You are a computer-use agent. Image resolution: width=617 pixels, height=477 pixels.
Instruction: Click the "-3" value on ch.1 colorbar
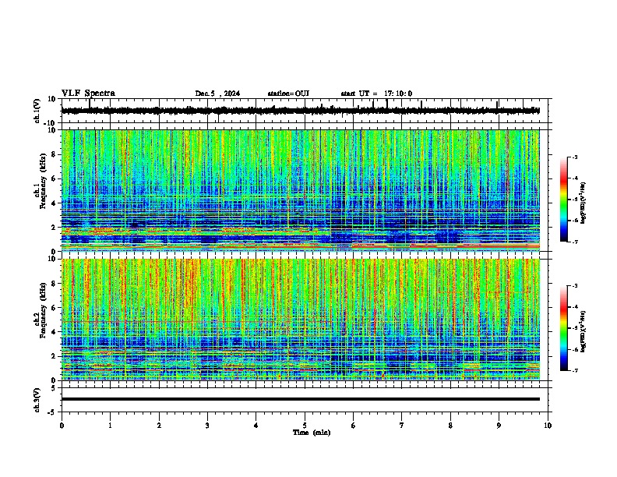[x=575, y=157]
